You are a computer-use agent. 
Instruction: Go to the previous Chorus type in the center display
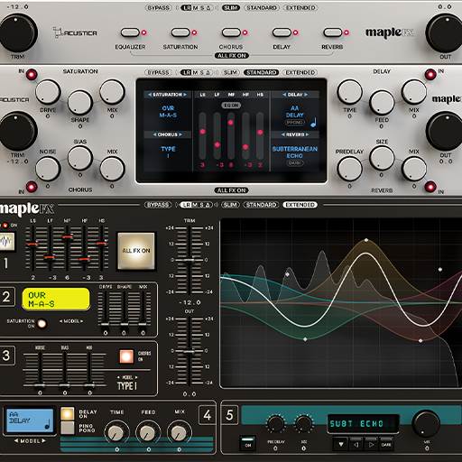click(x=155, y=134)
